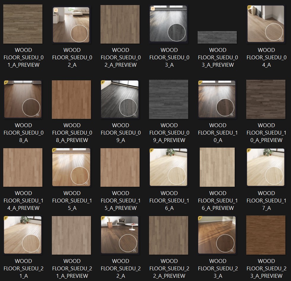Viewport: 291px width, 281px height.
Task: Choose WOOD FLOOR_SUEDU_09_A_PREVIEW gray texture
Action: pos(169,99)
